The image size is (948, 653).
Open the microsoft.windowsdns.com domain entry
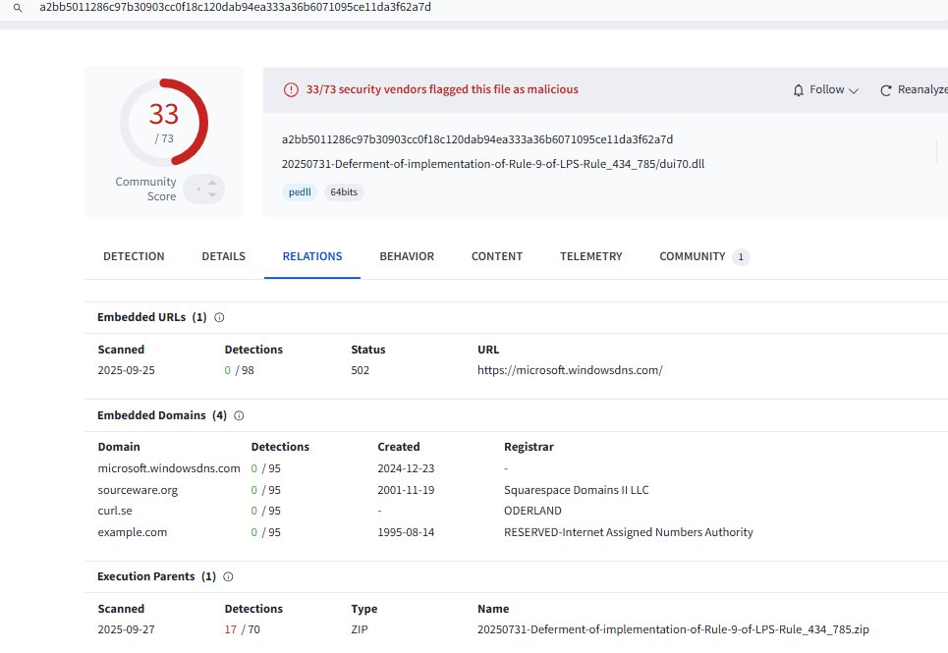point(169,468)
